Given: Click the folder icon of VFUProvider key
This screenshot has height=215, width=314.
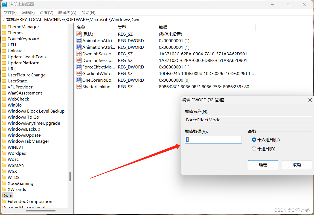Looking at the screenshot, I should [x=4, y=87].
